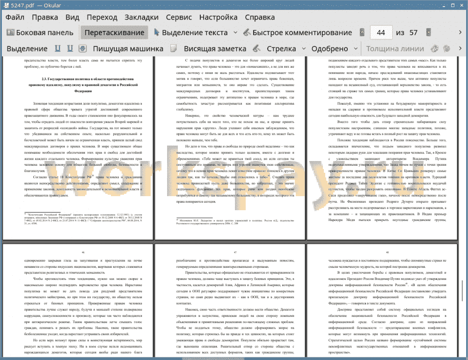468x360 pixels.
Task: Open the Правка menu
Action: tap(45, 17)
